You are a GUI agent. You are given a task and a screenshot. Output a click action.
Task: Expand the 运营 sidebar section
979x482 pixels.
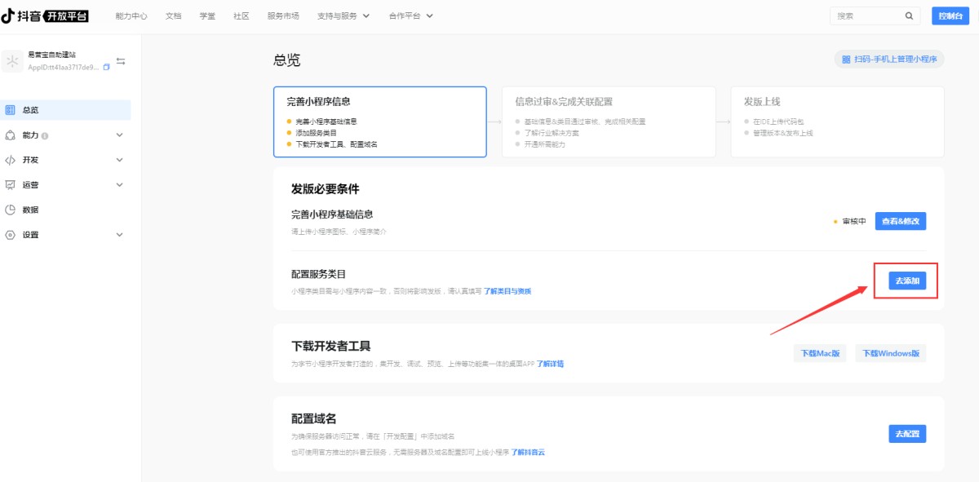(x=119, y=185)
